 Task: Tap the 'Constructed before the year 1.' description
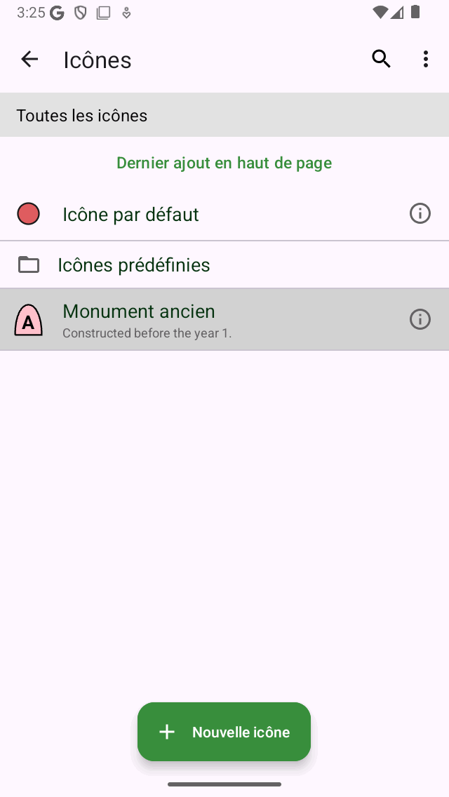(147, 333)
